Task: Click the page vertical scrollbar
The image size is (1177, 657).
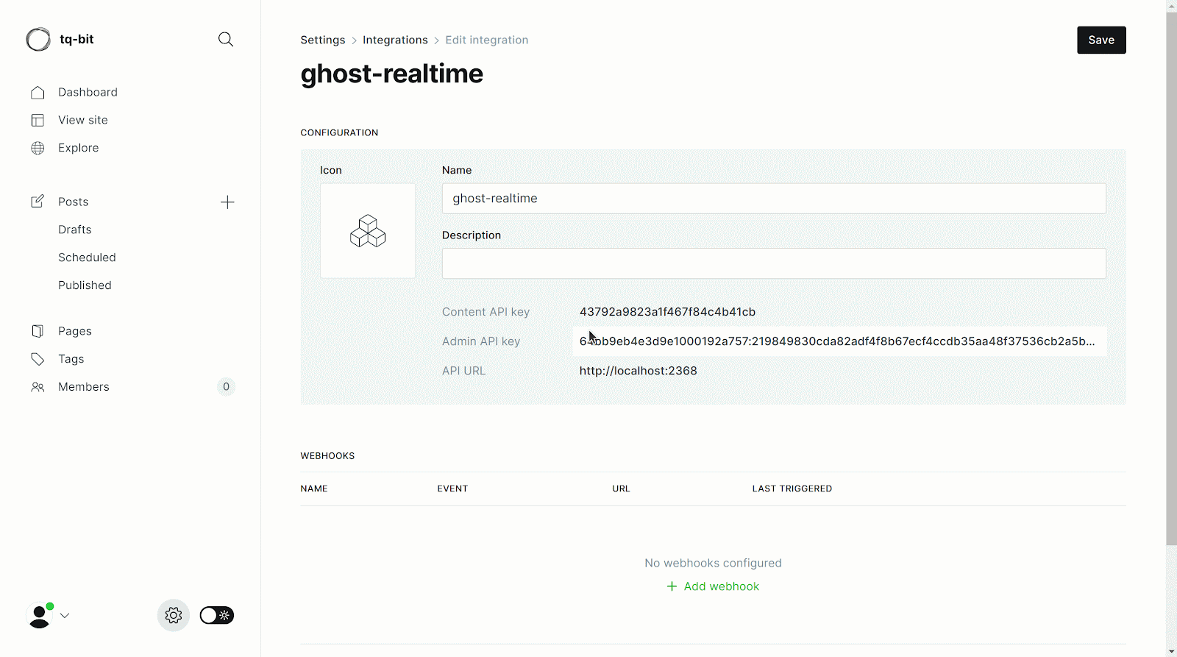Action: tap(1171, 294)
